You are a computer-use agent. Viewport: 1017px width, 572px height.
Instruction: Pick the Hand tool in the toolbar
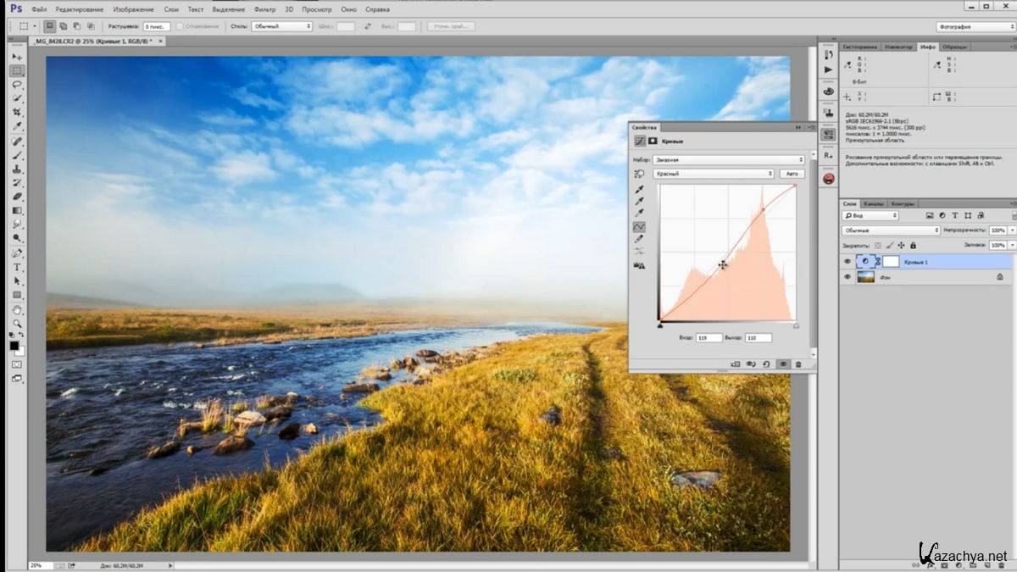(x=17, y=310)
